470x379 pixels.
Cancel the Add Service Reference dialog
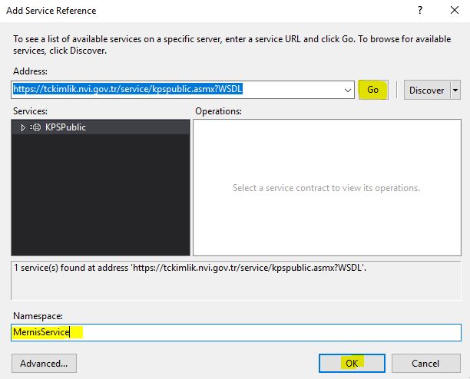click(426, 364)
